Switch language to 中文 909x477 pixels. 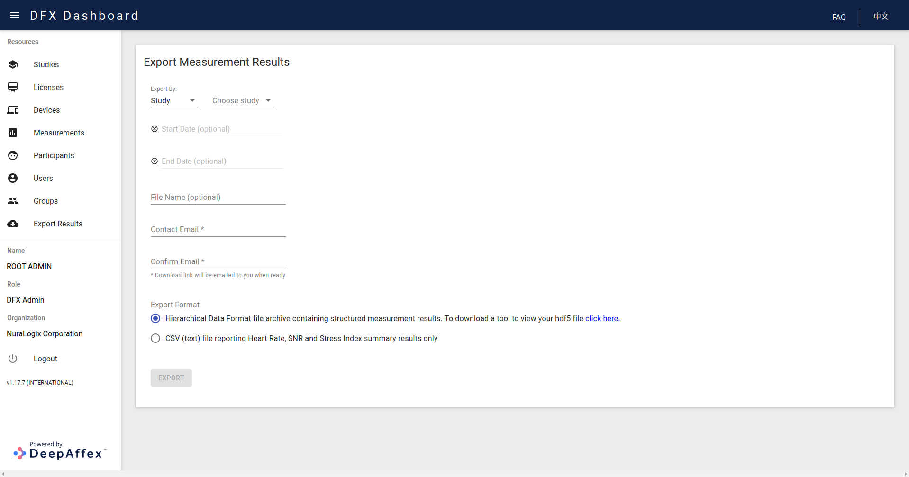pyautogui.click(x=881, y=16)
